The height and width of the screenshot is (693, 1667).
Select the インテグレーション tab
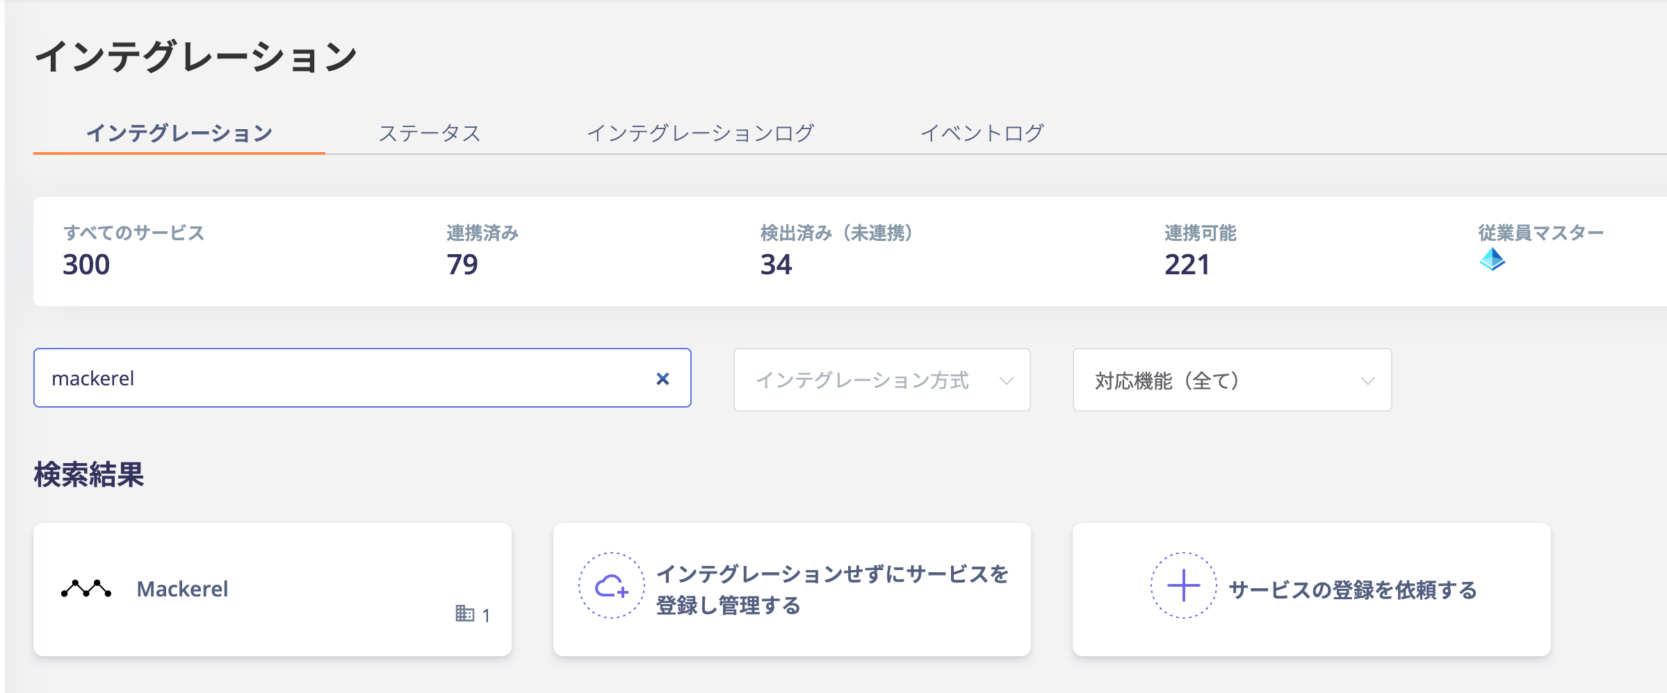point(179,133)
